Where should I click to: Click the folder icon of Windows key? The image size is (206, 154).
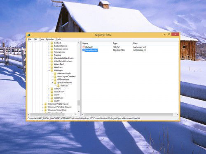[52, 67]
